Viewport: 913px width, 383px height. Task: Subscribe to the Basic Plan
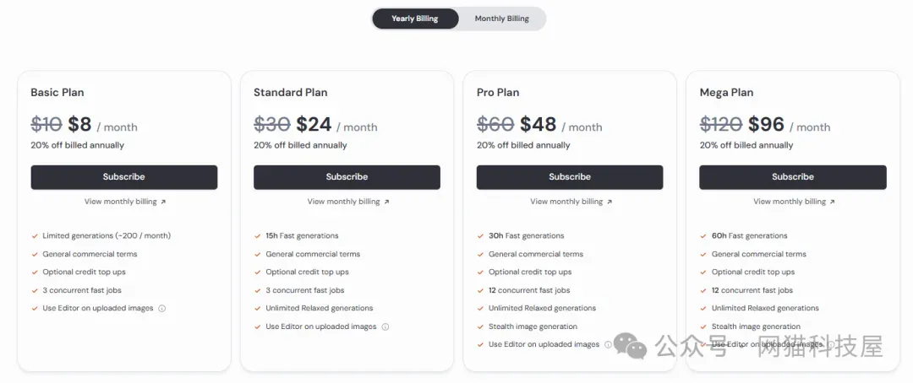click(x=124, y=177)
